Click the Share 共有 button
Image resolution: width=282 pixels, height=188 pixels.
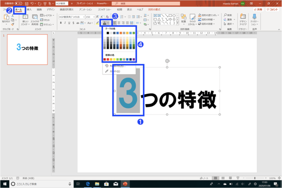[258, 10]
